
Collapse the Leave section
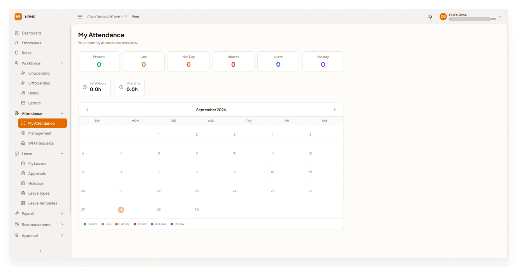point(62,154)
